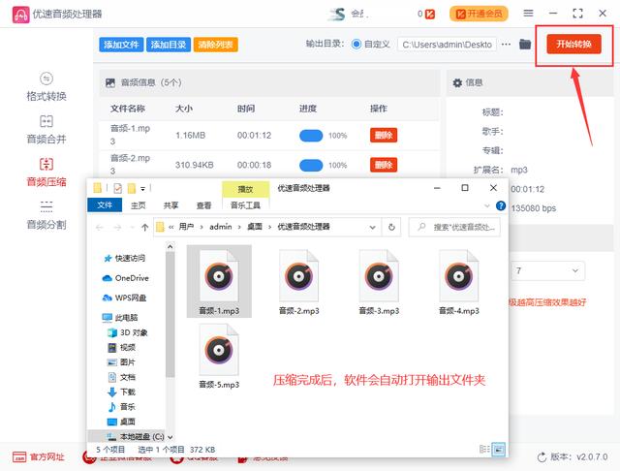
Task: Open WPS网盘 in the navigation pane
Action: pos(125,298)
